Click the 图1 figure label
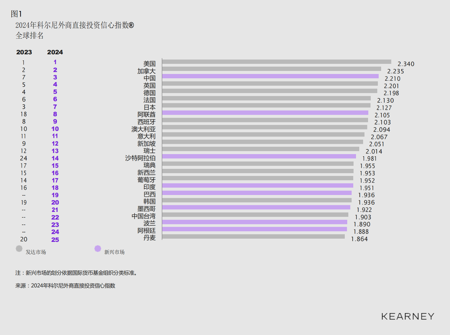The height and width of the screenshot is (335, 450). [x=17, y=14]
